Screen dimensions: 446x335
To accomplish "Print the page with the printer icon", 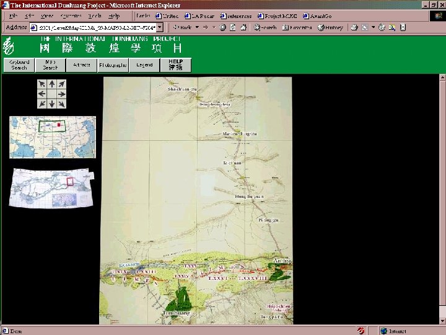I will (354, 27).
